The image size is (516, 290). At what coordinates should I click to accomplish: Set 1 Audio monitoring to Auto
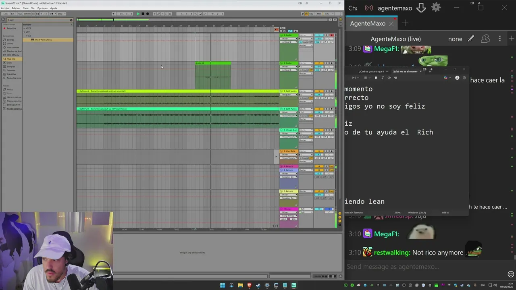(306, 42)
